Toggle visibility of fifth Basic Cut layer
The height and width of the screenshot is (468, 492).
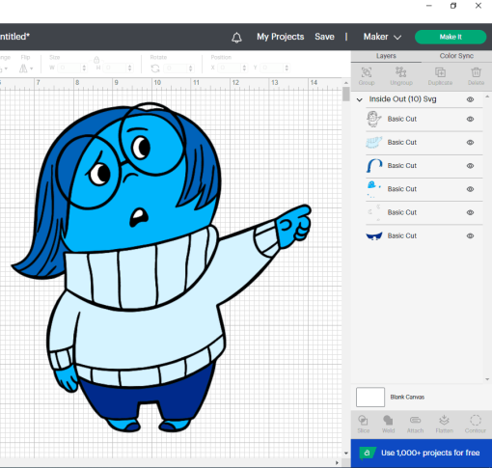(470, 212)
